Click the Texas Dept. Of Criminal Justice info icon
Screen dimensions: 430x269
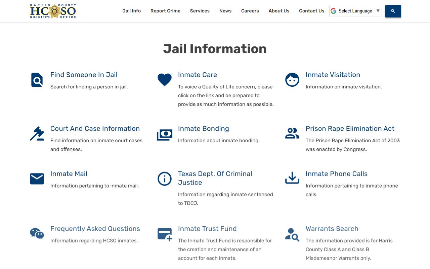pyautogui.click(x=165, y=179)
